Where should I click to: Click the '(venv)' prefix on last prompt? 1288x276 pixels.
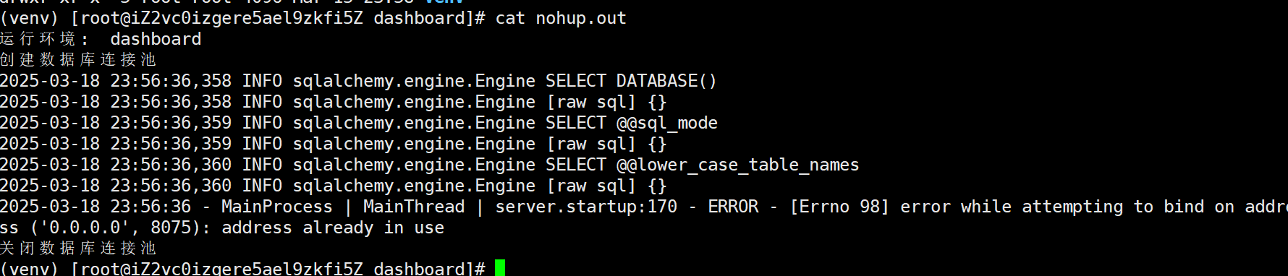coord(29,269)
